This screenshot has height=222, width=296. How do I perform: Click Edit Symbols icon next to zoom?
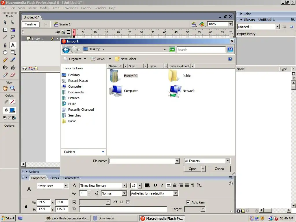tap(202, 24)
